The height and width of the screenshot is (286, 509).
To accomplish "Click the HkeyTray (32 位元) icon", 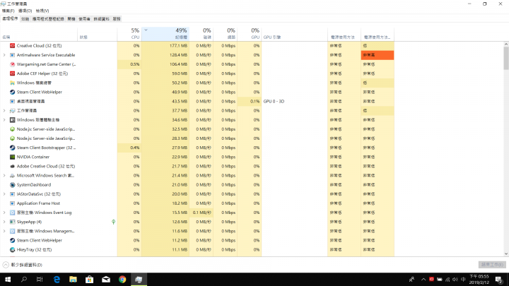I will pyautogui.click(x=12, y=250).
